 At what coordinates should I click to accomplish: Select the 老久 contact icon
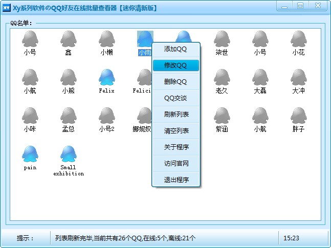coord(222,77)
